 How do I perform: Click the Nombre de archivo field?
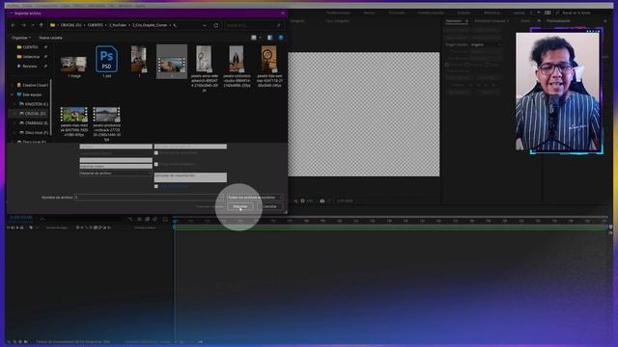point(148,197)
